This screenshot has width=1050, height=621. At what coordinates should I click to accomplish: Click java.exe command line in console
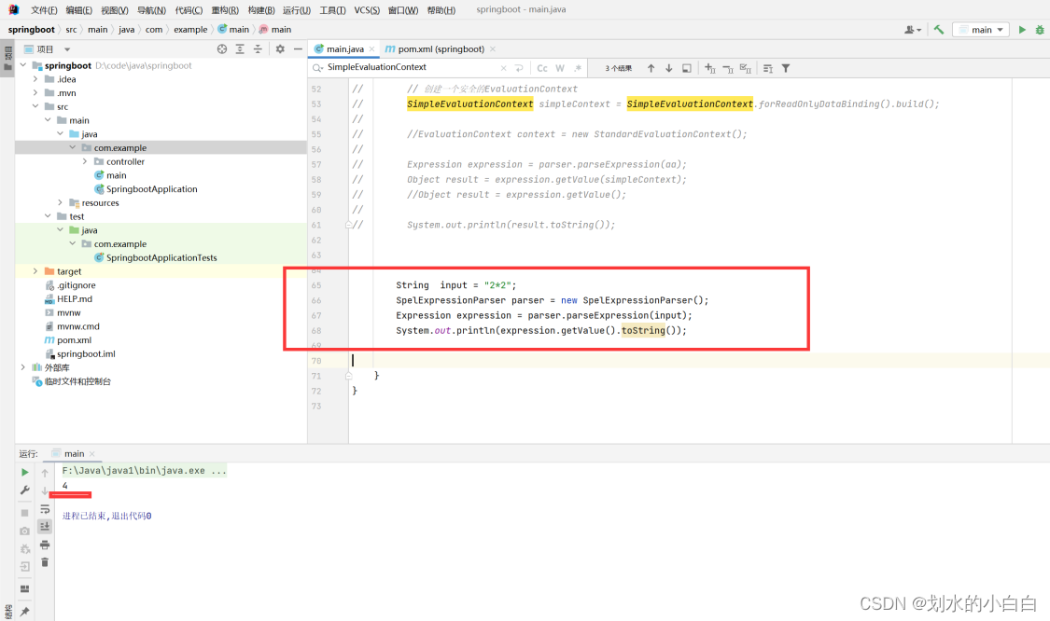(144, 471)
